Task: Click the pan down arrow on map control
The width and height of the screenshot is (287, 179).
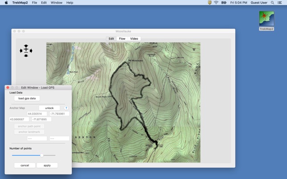Action: (26, 56)
